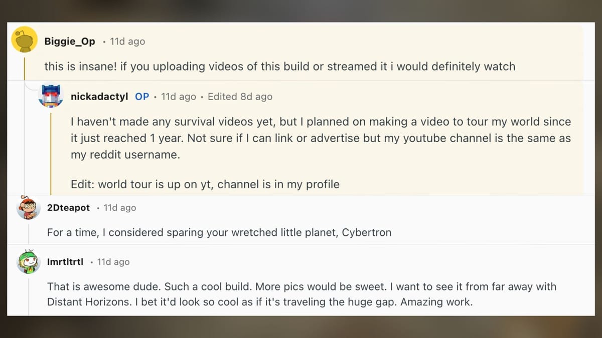The height and width of the screenshot is (338, 602).
Task: Click Biggie_Op's "this is insane" comment text
Action: 279,66
